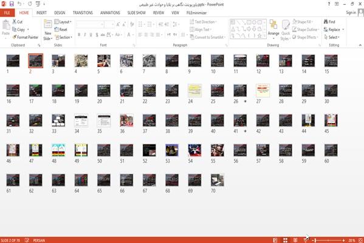Open PowerPoint Help question mark

(329, 4)
